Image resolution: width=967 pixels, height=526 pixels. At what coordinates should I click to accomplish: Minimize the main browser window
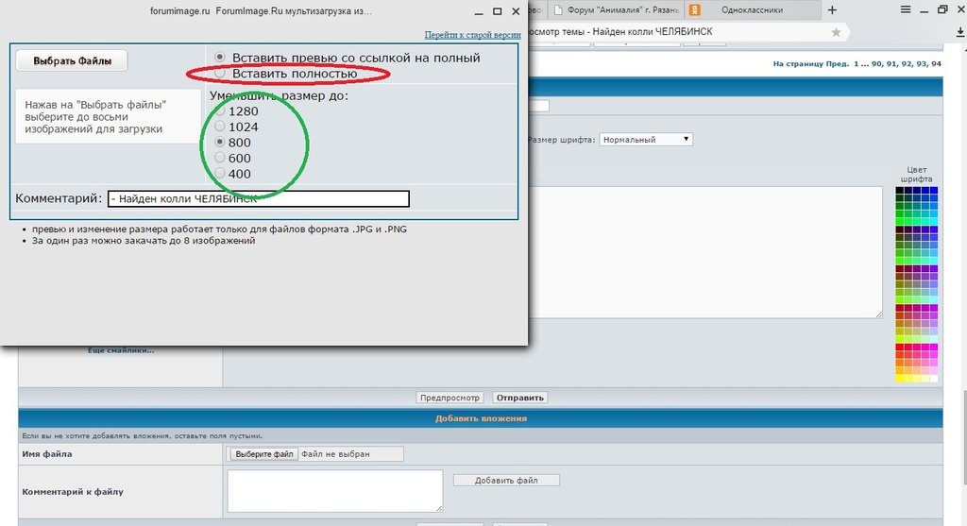(924, 9)
